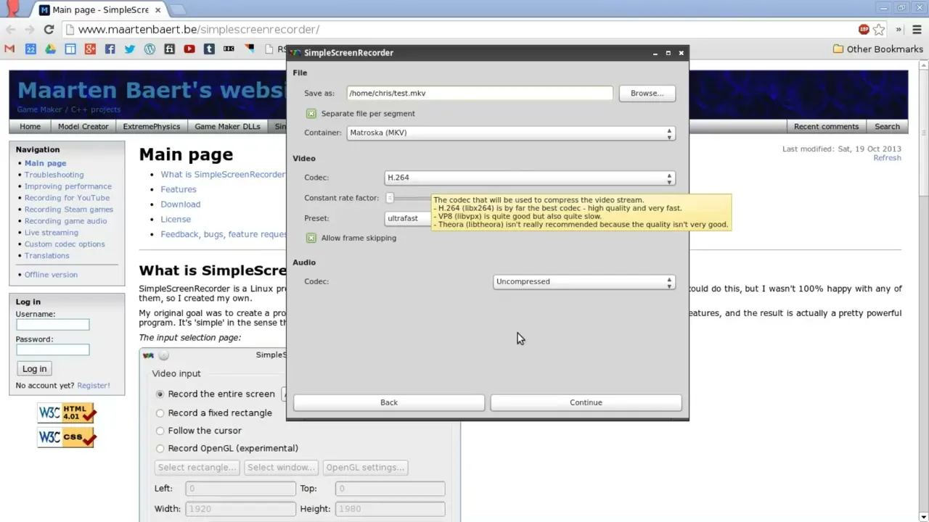Click Continue in SimpleScreenRecorder dialog

[586, 402]
